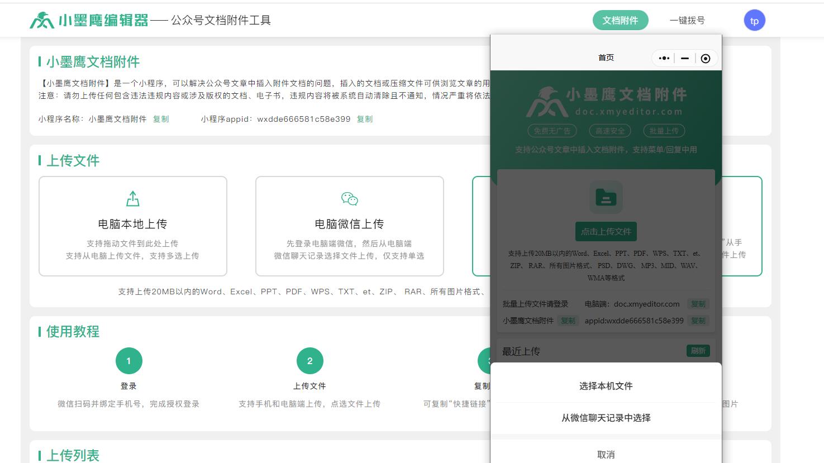Click the 高速安全 badge
The image size is (824, 463).
[610, 131]
